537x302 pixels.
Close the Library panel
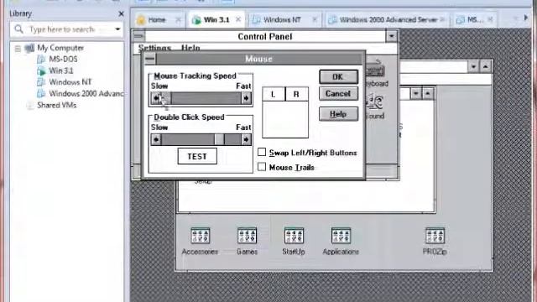tap(121, 13)
